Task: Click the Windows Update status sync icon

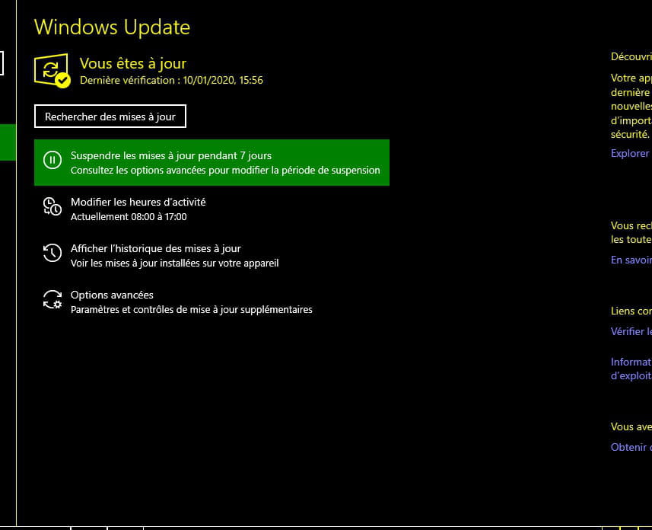Action: 52,70
